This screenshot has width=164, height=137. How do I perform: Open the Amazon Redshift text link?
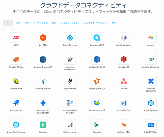(x=97, y=67)
